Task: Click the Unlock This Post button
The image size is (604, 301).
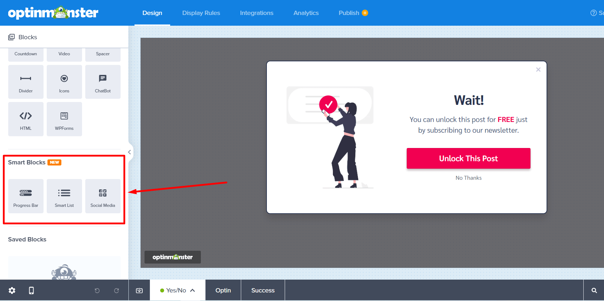Action: tap(468, 158)
